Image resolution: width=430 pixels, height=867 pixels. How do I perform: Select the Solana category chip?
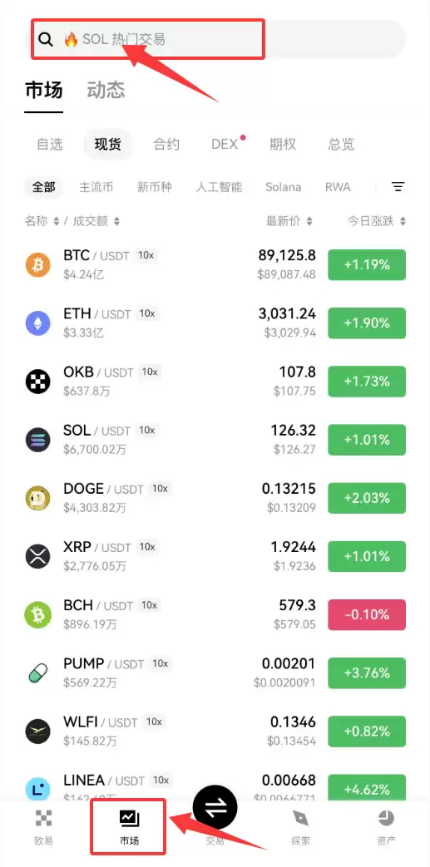(284, 187)
